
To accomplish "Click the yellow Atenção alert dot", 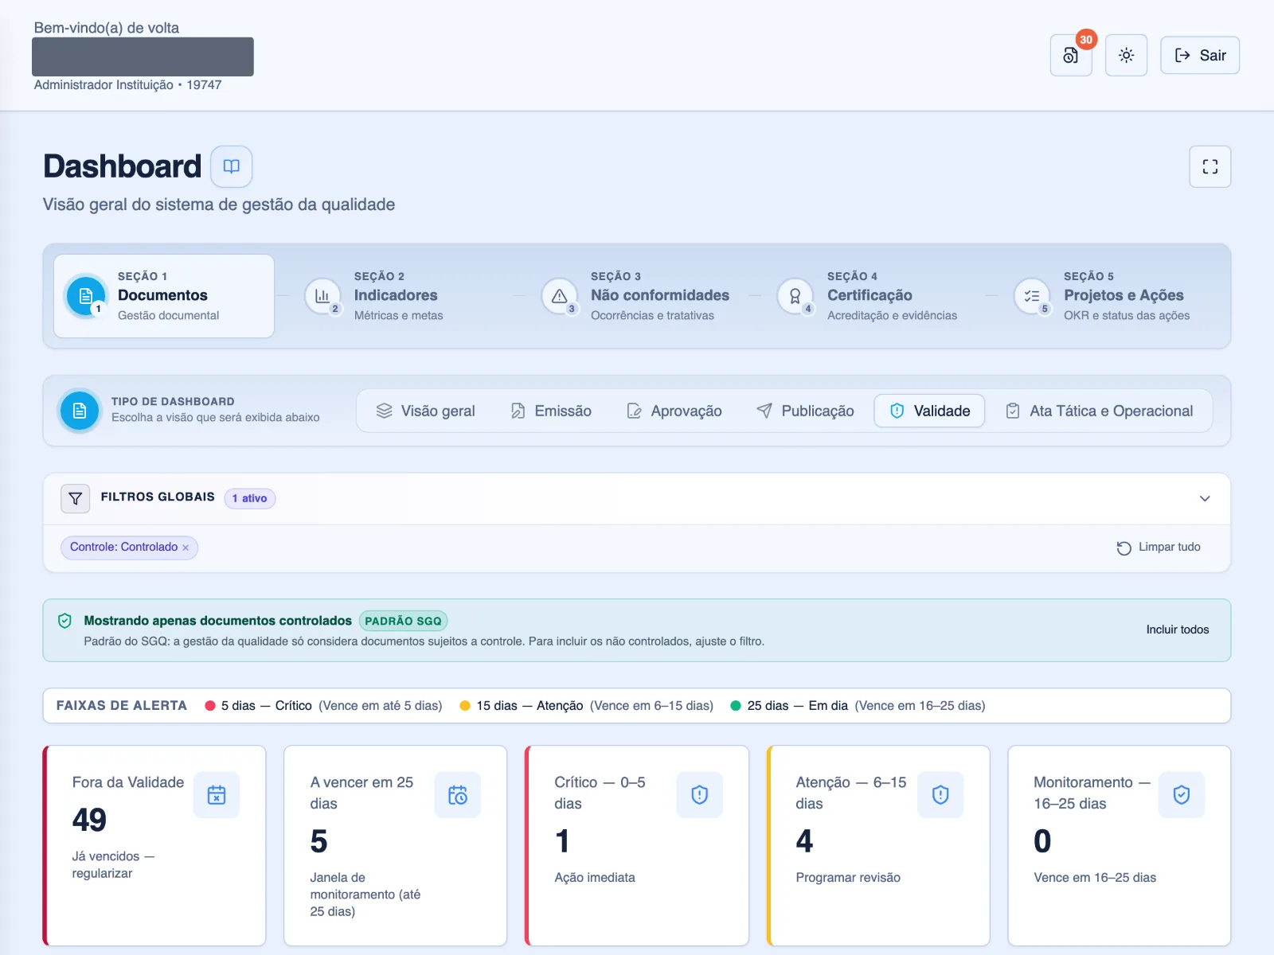I will [x=465, y=706].
